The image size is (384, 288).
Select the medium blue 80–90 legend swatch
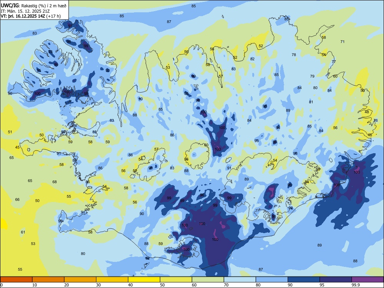click(x=272, y=280)
